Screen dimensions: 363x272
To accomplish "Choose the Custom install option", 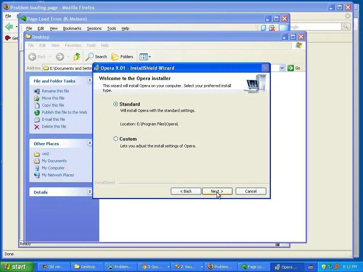I will click(x=116, y=139).
